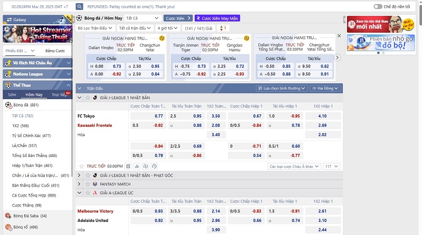Screen dimensions: 422x235
Task: Collapse the Giải J-League 1 Nhật Bản section
Action: tap(80, 97)
